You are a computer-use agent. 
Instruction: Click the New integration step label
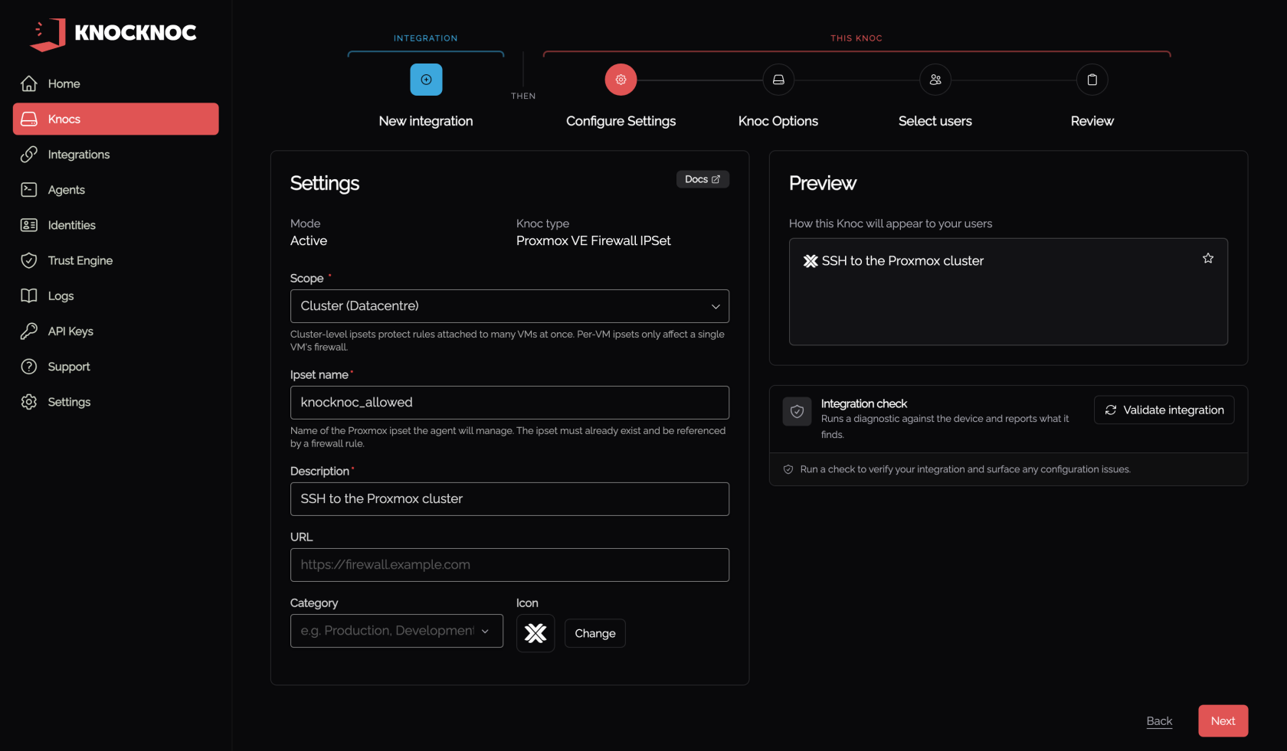point(426,121)
